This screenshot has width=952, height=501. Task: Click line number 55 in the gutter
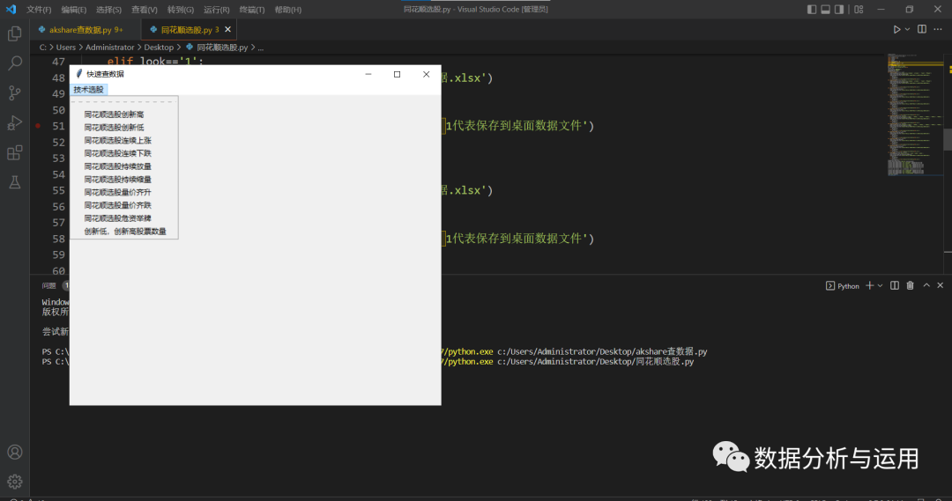58,190
